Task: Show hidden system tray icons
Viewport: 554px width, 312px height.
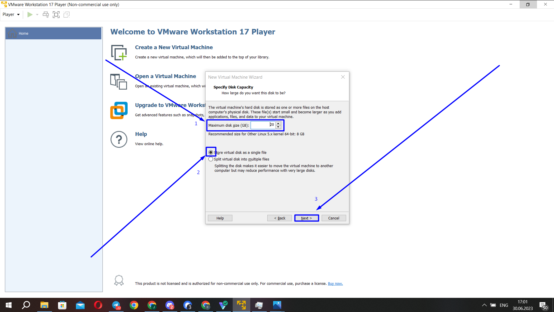Action: pos(484,305)
